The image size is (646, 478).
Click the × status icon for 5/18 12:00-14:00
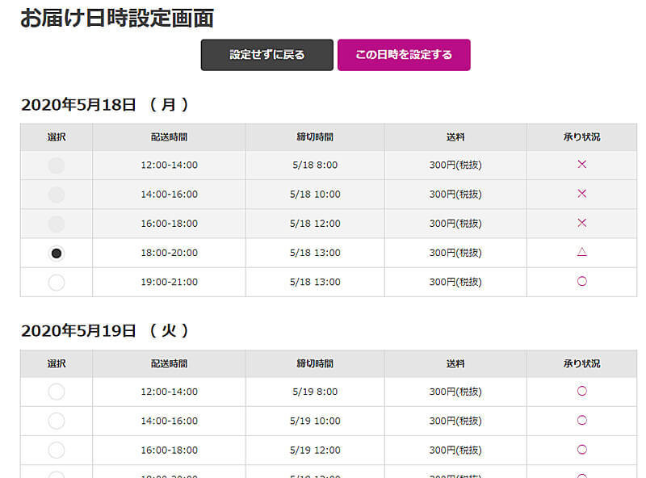[x=581, y=165]
